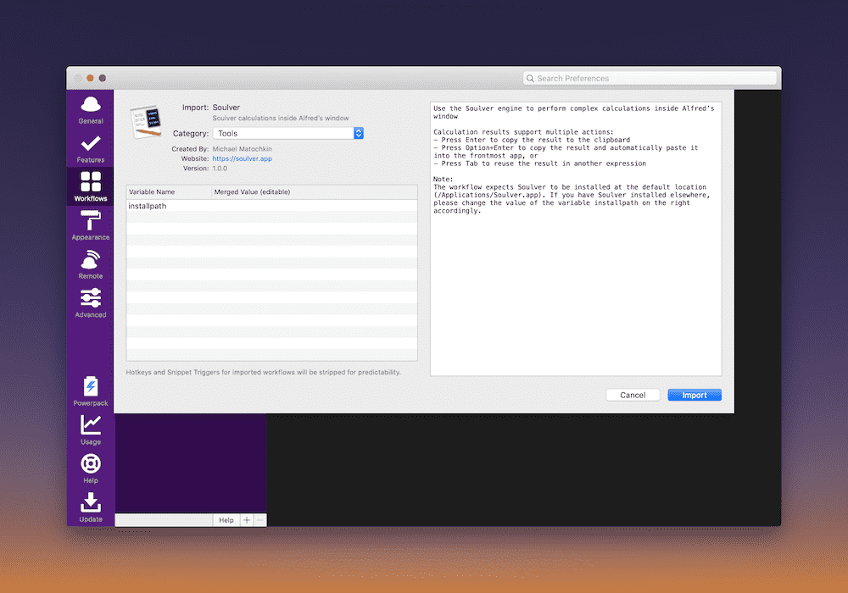
Task: Open the Update pane
Action: point(91,507)
